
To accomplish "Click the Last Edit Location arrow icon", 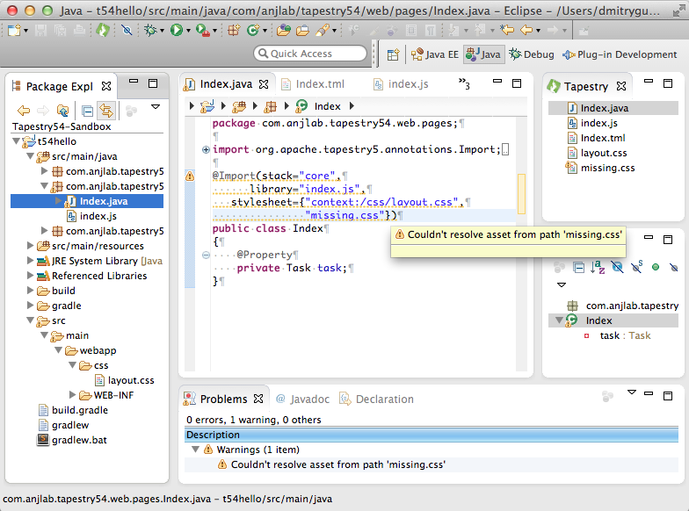I will (x=506, y=30).
